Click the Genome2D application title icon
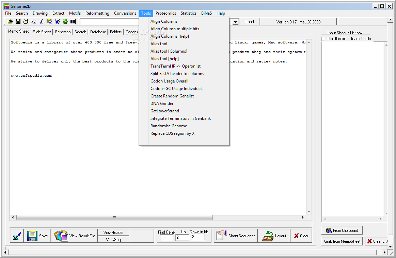The height and width of the screenshot is (258, 396). coord(6,6)
